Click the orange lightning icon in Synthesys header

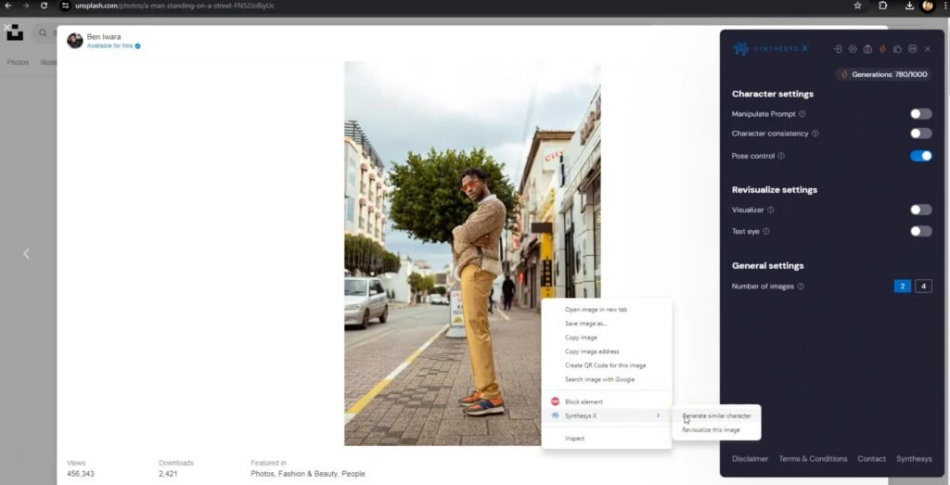pyautogui.click(x=882, y=49)
